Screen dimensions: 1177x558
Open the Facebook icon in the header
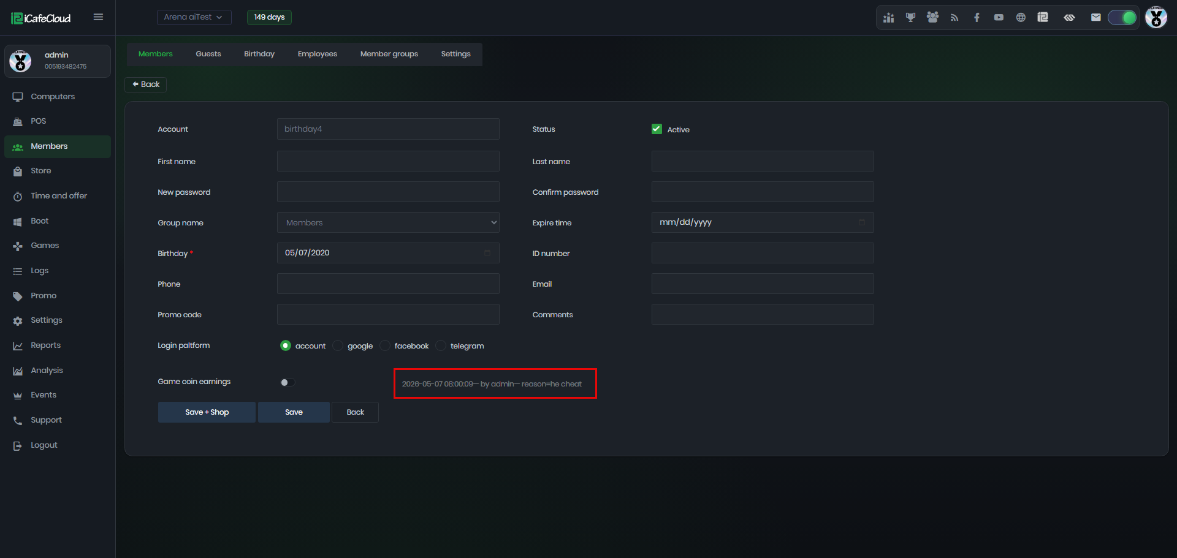coord(977,18)
